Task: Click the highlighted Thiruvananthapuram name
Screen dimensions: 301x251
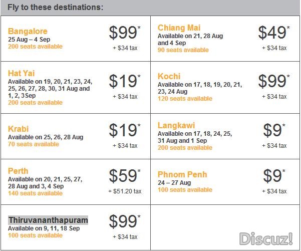Action: [48, 220]
